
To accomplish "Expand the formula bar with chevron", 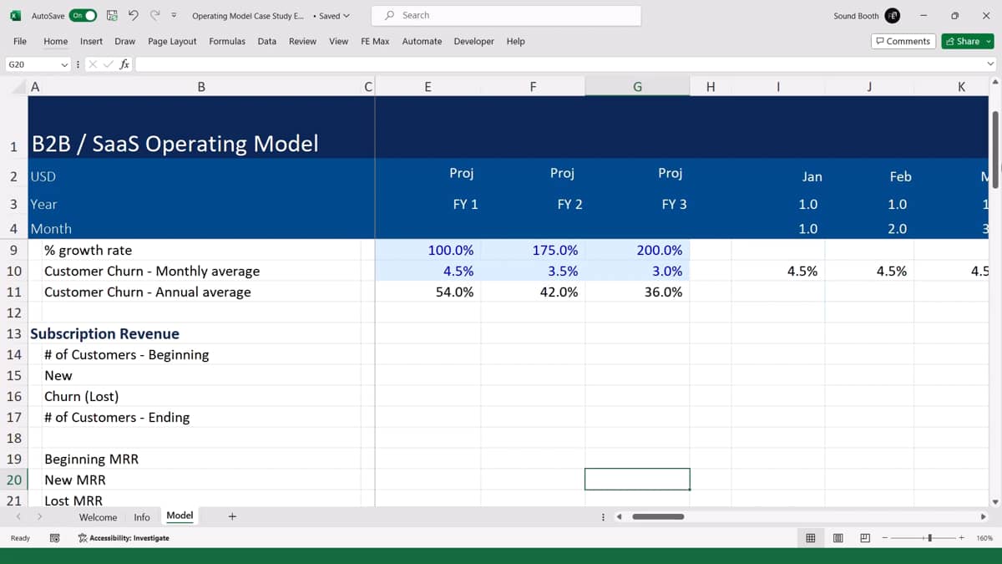I will pyautogui.click(x=991, y=64).
